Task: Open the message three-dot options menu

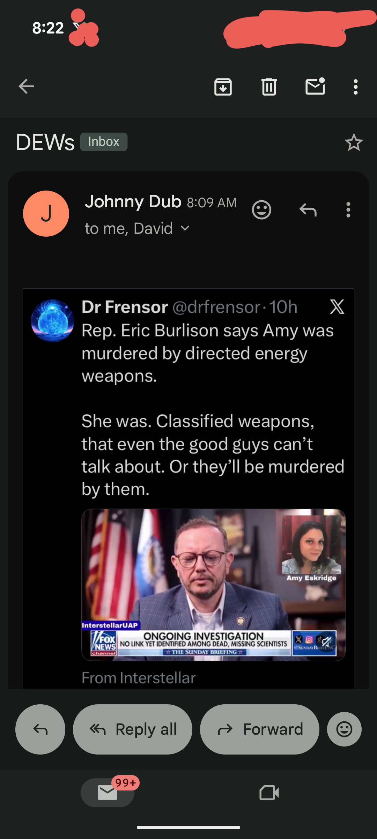Action: [348, 210]
